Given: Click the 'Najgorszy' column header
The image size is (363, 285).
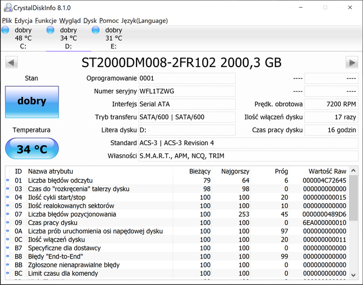Looking at the screenshot, I should point(231,171).
